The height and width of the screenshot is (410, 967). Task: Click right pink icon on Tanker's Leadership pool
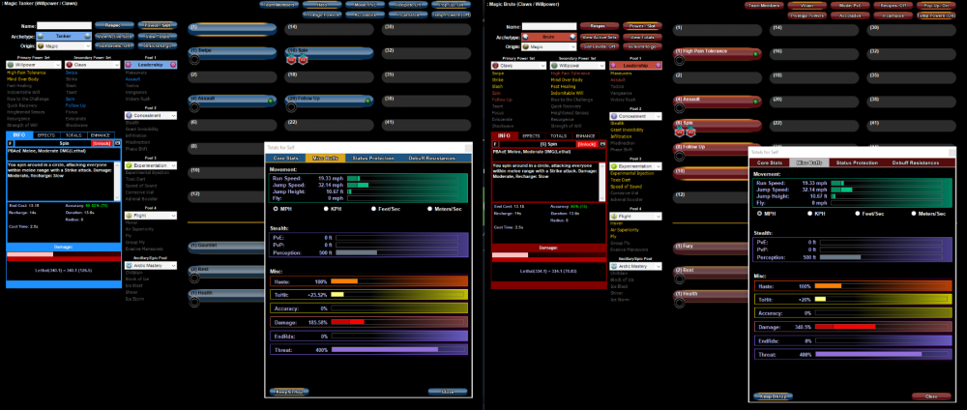[x=173, y=64]
